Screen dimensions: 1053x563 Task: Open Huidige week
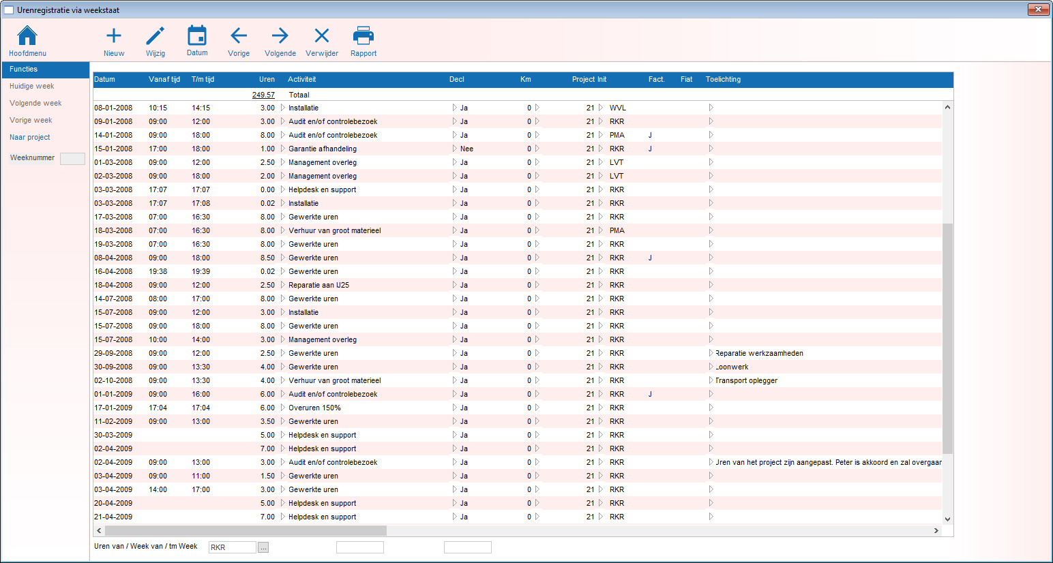tap(32, 87)
